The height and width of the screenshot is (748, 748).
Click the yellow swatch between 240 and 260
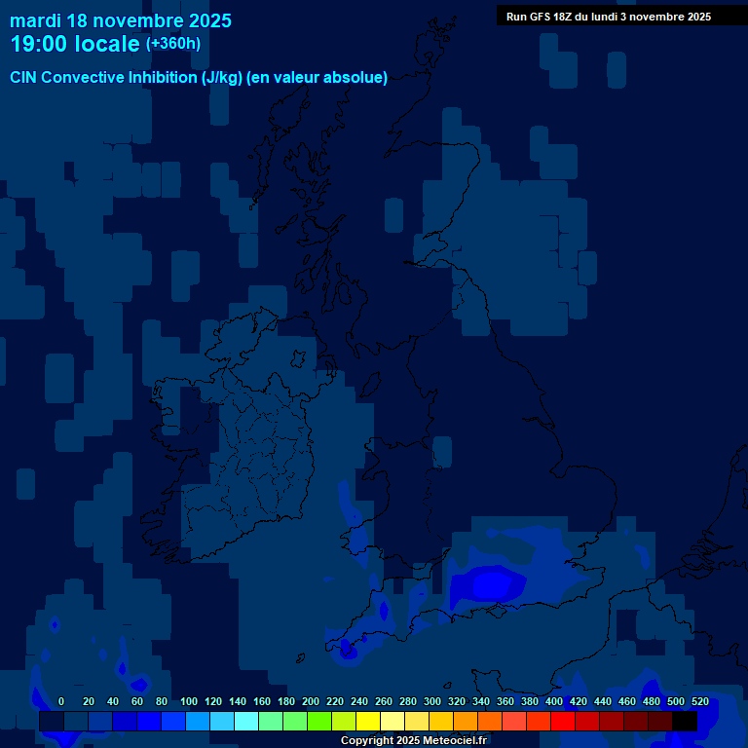[368, 721]
